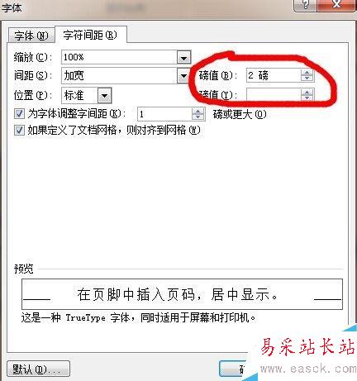
Task: Click the 默认(D)... button
Action: [38, 369]
